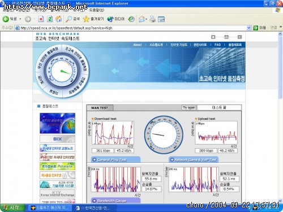The height and width of the screenshot is (212, 283).
Task: Click the BIX banner in sidebar
Action: (x=57, y=139)
